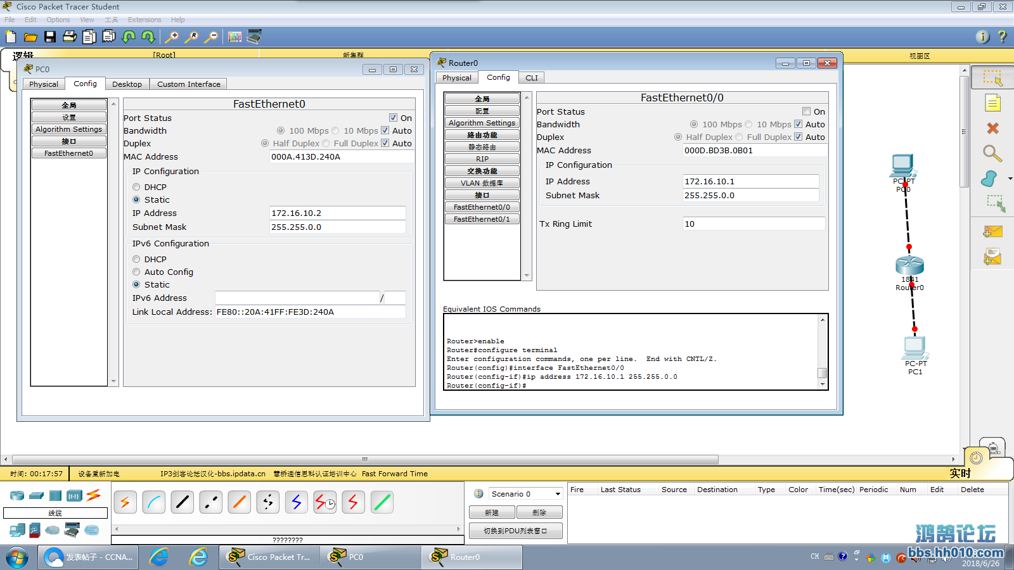This screenshot has height=570, width=1014.
Task: Activate the red X Delete tool
Action: coord(992,128)
